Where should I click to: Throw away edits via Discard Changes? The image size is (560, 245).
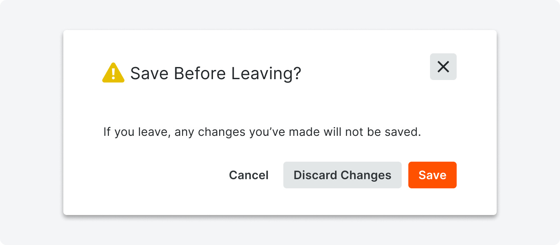click(x=342, y=175)
